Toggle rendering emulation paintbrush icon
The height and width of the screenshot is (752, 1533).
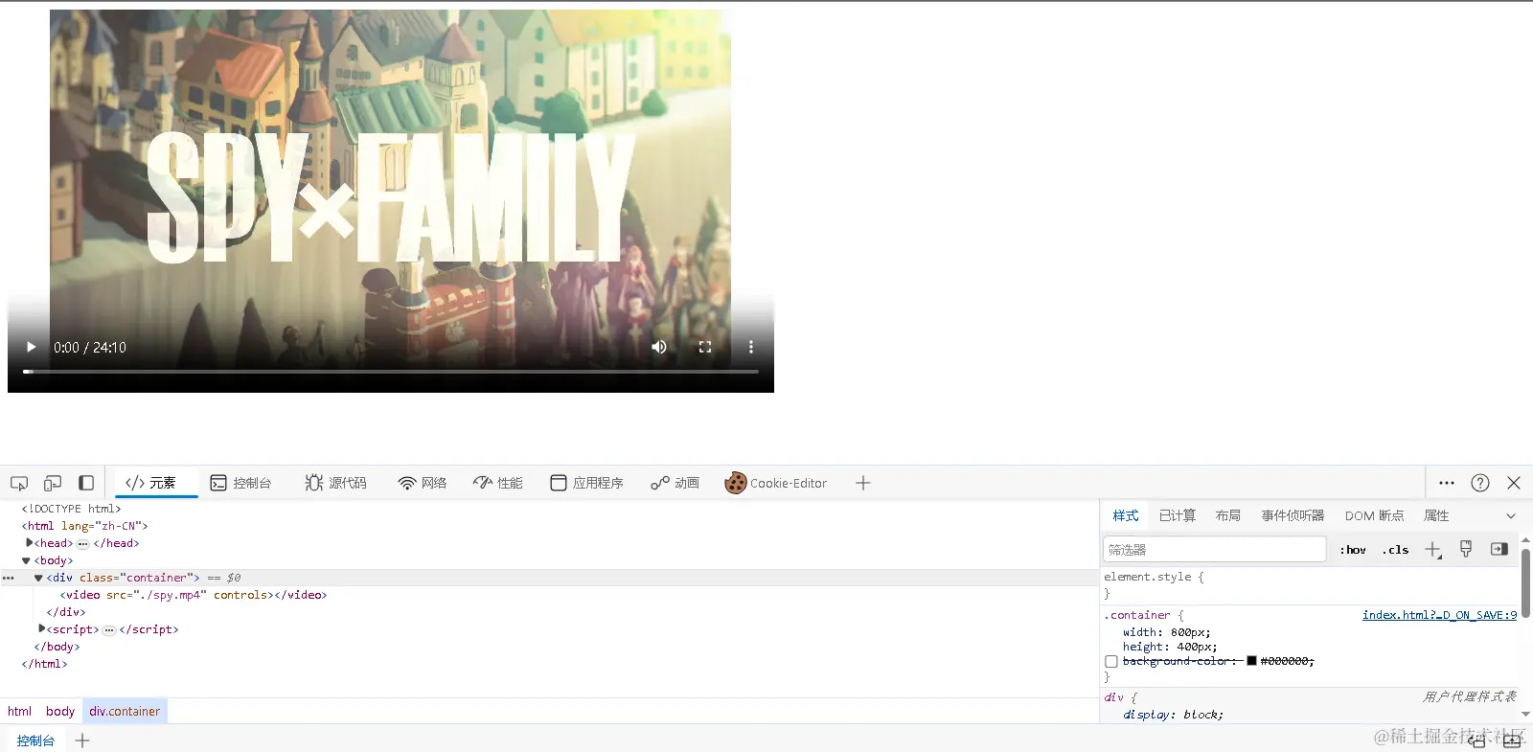pos(1466,549)
